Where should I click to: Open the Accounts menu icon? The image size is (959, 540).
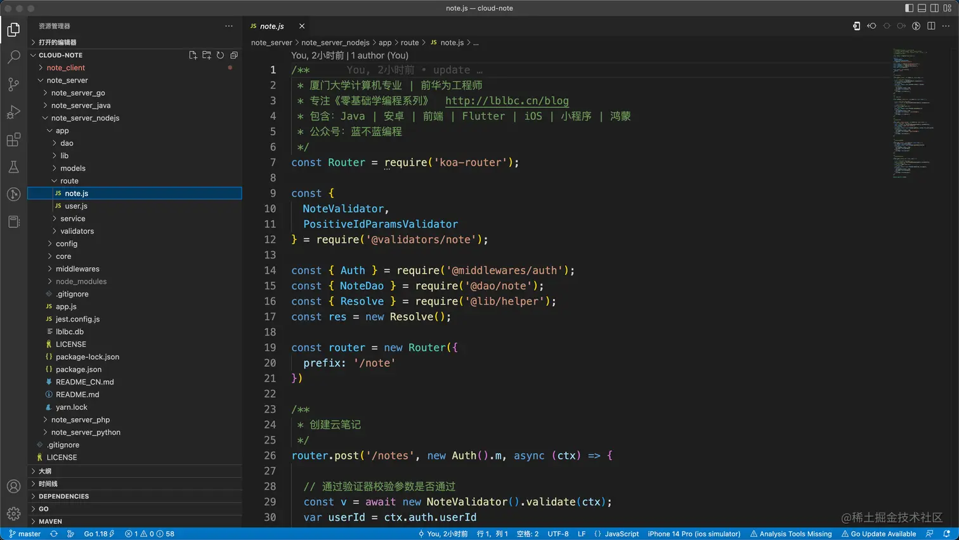[x=13, y=487]
